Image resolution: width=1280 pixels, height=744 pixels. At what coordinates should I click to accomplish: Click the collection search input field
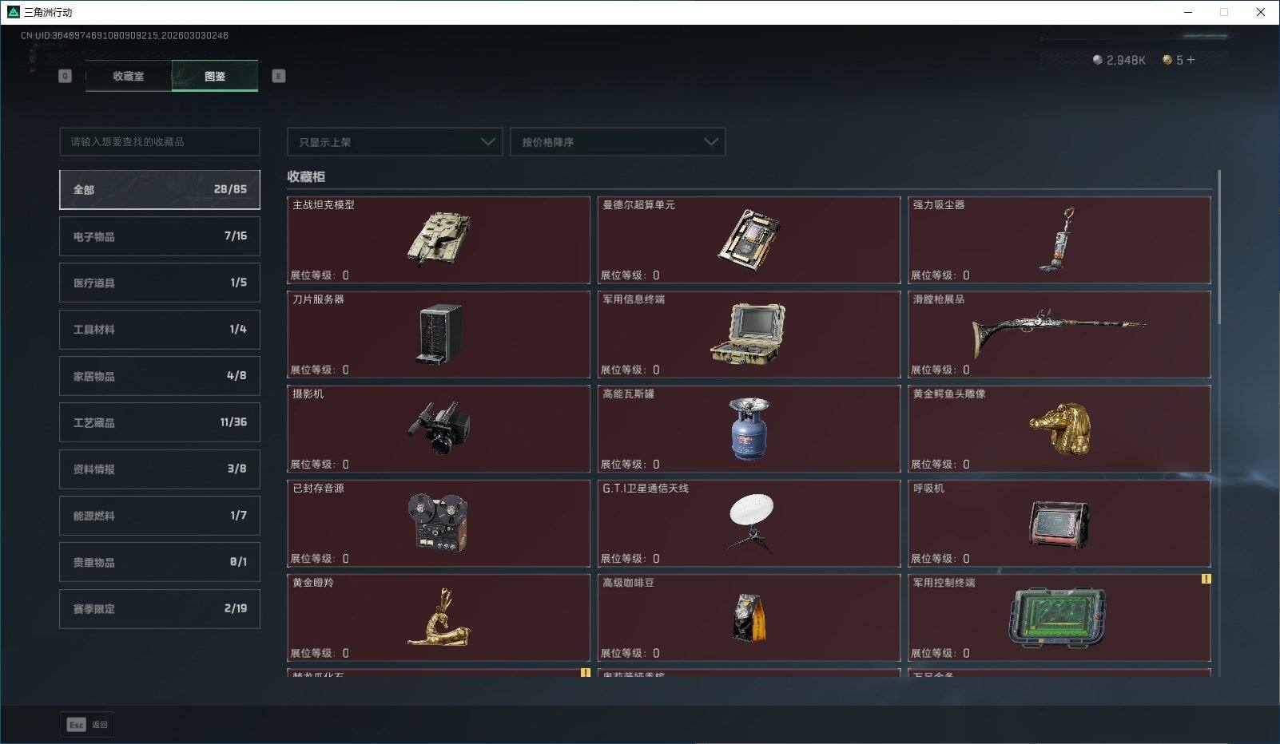159,141
